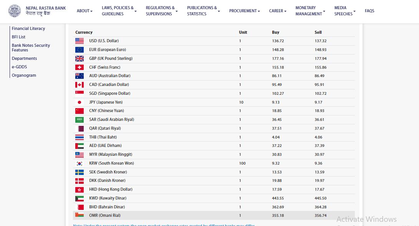Open the Financial Literacy sidebar link
The width and height of the screenshot is (419, 226).
pos(28,28)
